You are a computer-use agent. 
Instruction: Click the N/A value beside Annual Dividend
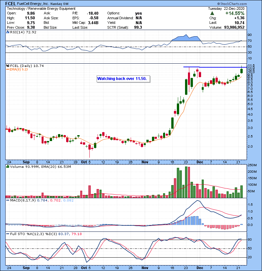click(139, 18)
